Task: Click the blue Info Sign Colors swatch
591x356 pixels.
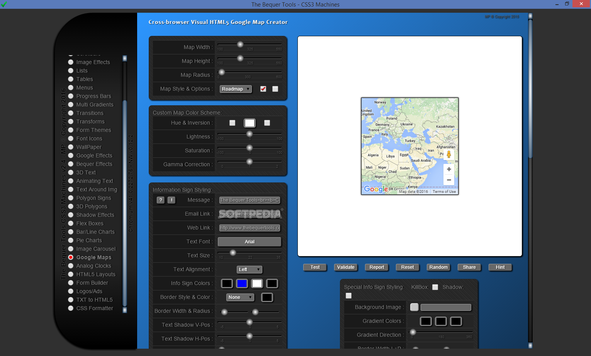Action: 242,283
